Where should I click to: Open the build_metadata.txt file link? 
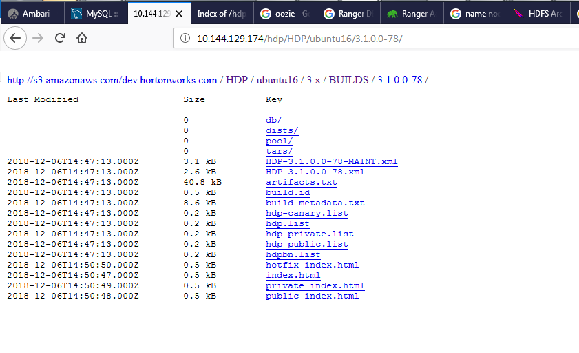(x=315, y=203)
